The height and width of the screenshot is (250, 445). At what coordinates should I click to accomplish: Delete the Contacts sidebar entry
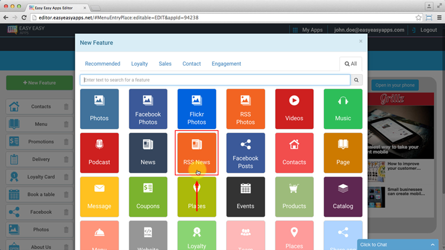tap(66, 107)
